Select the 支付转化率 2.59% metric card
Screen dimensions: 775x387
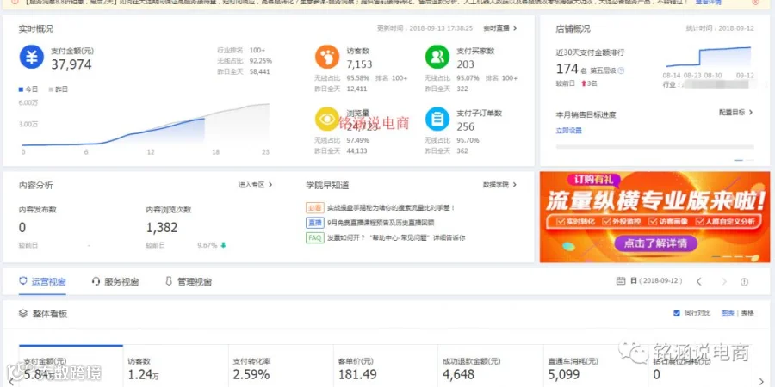[280, 365]
